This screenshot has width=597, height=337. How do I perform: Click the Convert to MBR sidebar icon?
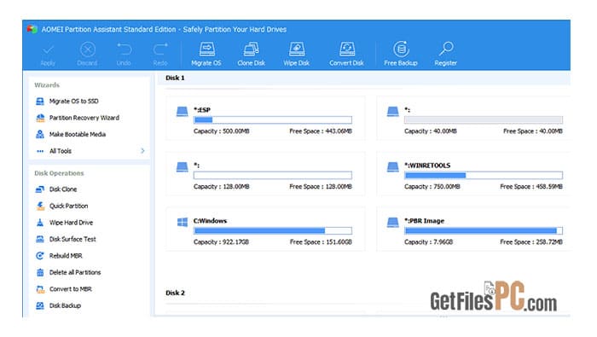pyautogui.click(x=40, y=289)
